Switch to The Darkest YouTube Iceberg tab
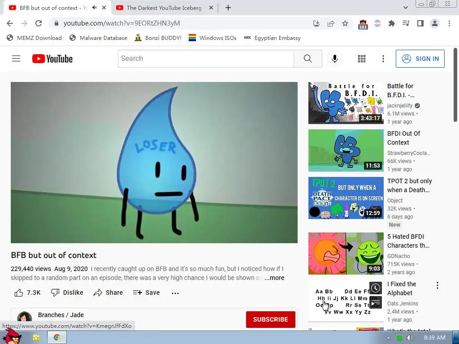The height and width of the screenshot is (344, 459). coord(164,8)
